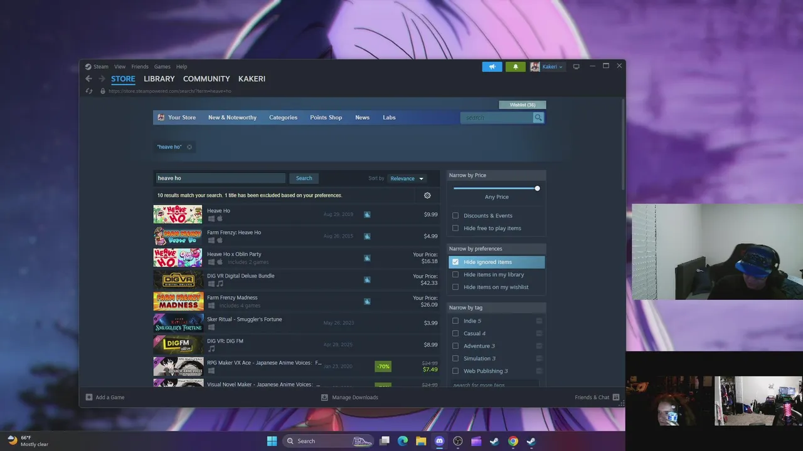Open Microsoft Edge from the taskbar

coord(403,441)
